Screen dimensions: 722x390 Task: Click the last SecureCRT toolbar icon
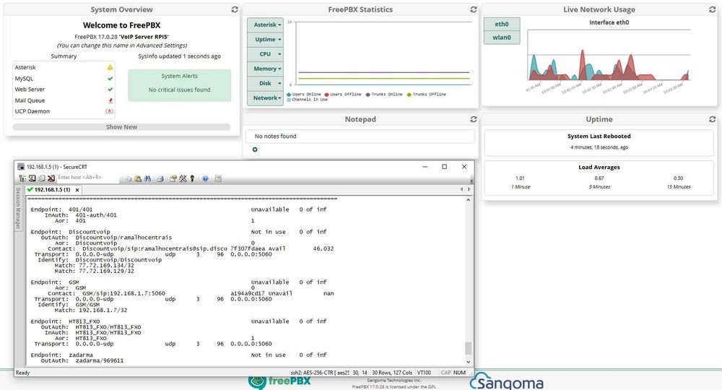tap(218, 178)
